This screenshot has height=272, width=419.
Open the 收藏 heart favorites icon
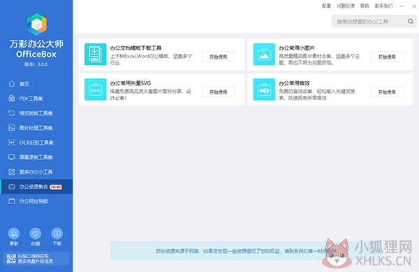(x=36, y=234)
